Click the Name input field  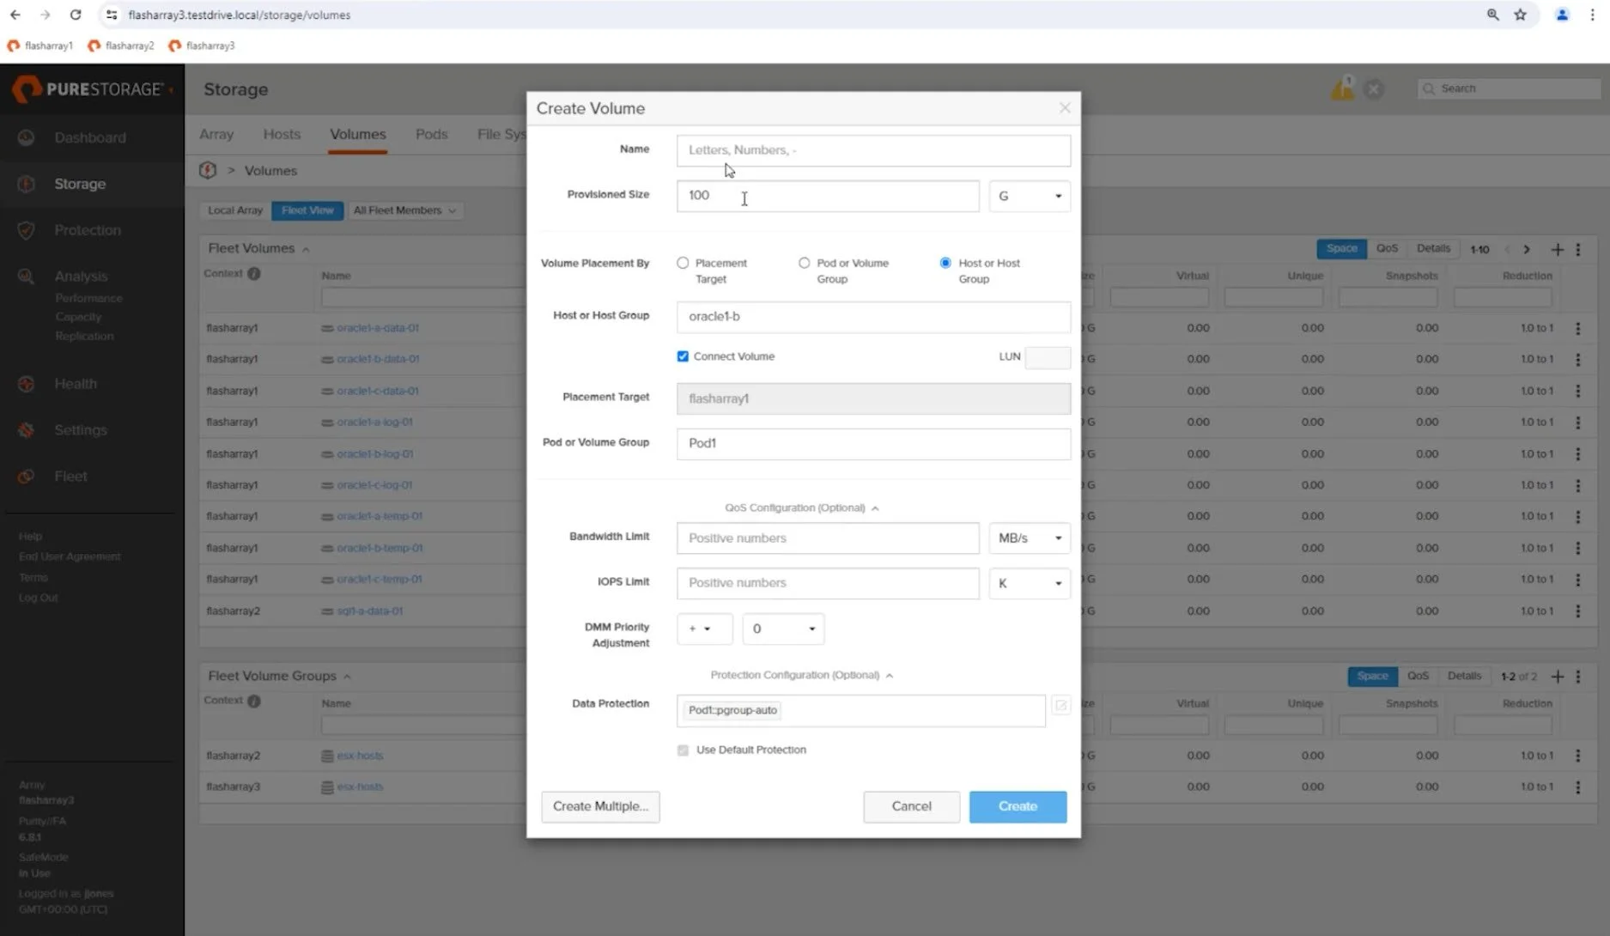[873, 150]
